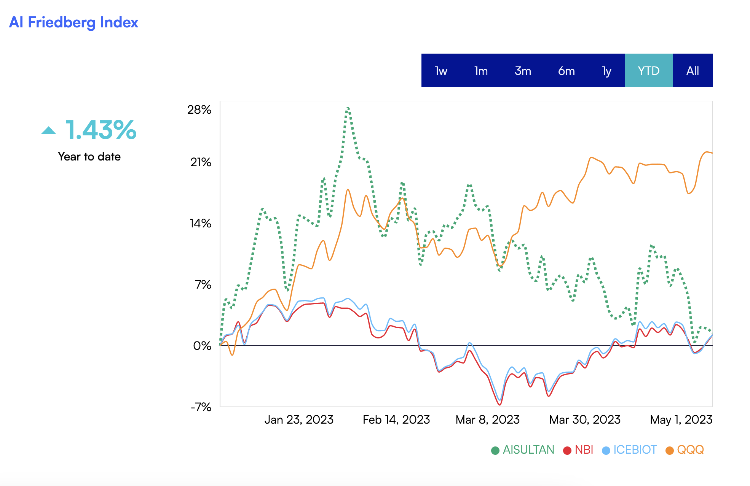
Task: Select the 6m range option
Action: tap(566, 71)
